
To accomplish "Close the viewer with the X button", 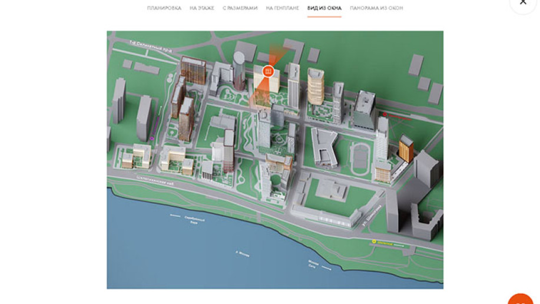I will pos(522,2).
